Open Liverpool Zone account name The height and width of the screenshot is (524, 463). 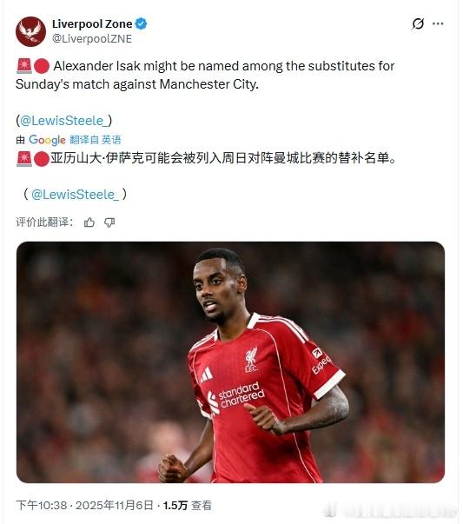pos(92,23)
